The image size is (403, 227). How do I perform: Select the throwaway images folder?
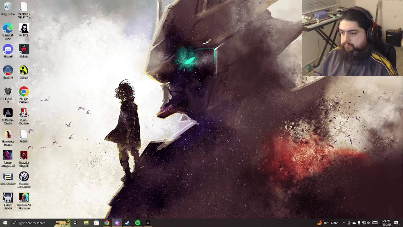coord(8,137)
